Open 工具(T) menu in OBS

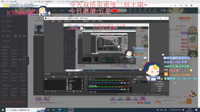[93, 21]
